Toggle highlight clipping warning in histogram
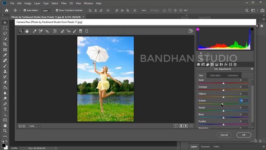 (x=252, y=29)
